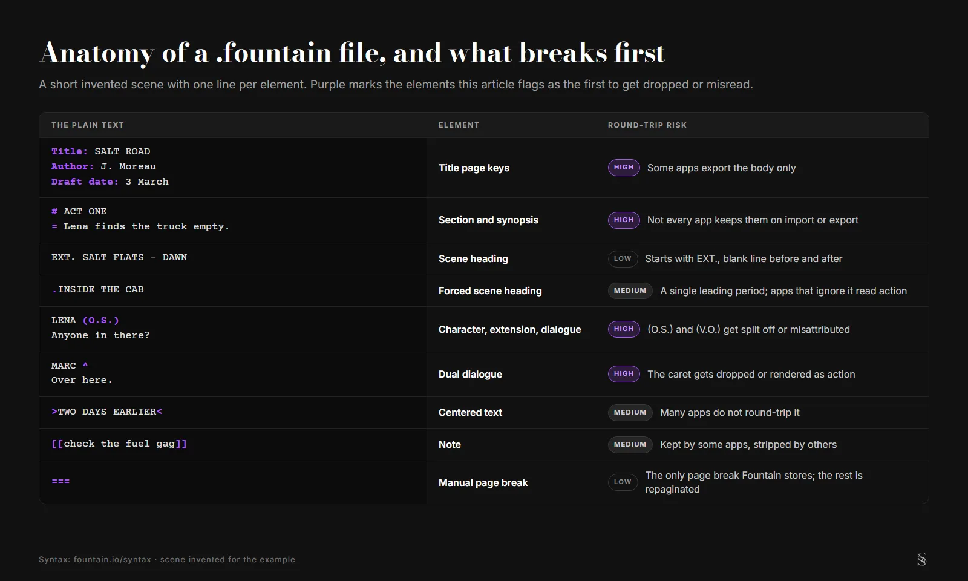This screenshot has width=968, height=581.
Task: Click the HIGH badge in Title page keys row
Action: pyautogui.click(x=624, y=168)
